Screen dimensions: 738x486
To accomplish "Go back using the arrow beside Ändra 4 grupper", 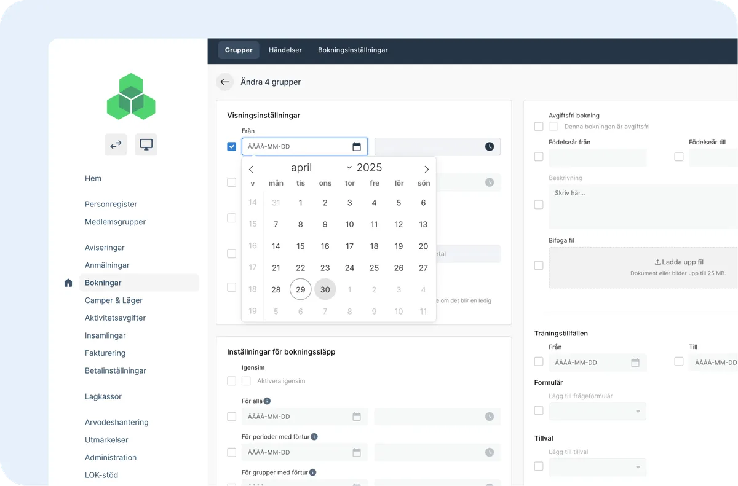I will point(225,82).
